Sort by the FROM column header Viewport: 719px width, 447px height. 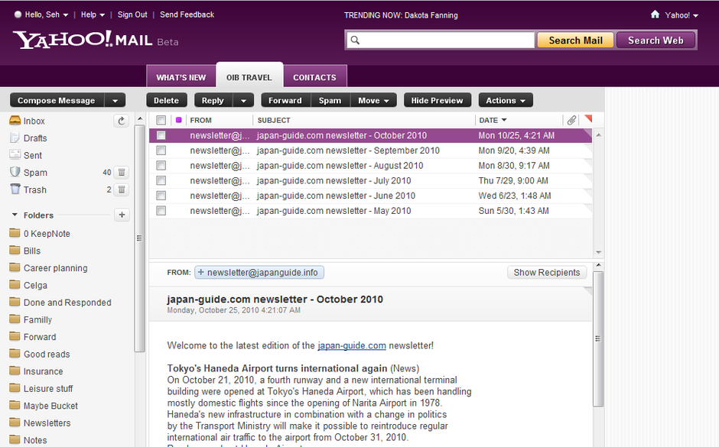pos(201,120)
